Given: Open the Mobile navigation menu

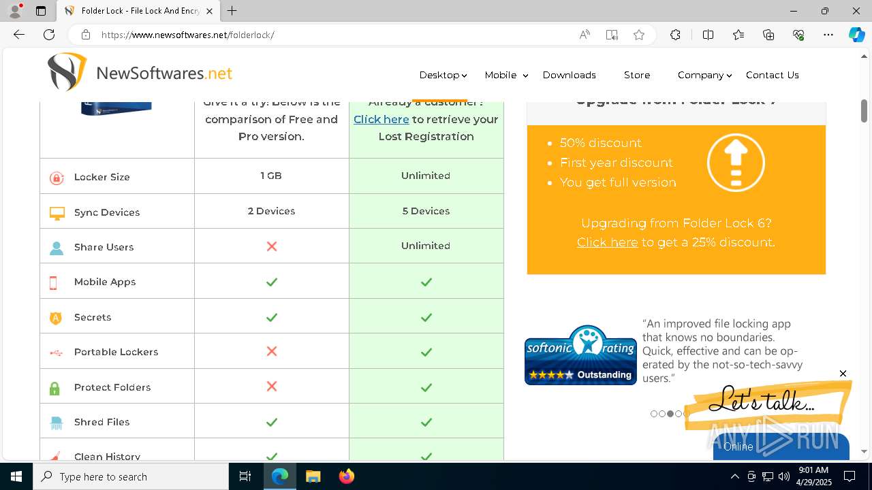Looking at the screenshot, I should click(x=501, y=75).
